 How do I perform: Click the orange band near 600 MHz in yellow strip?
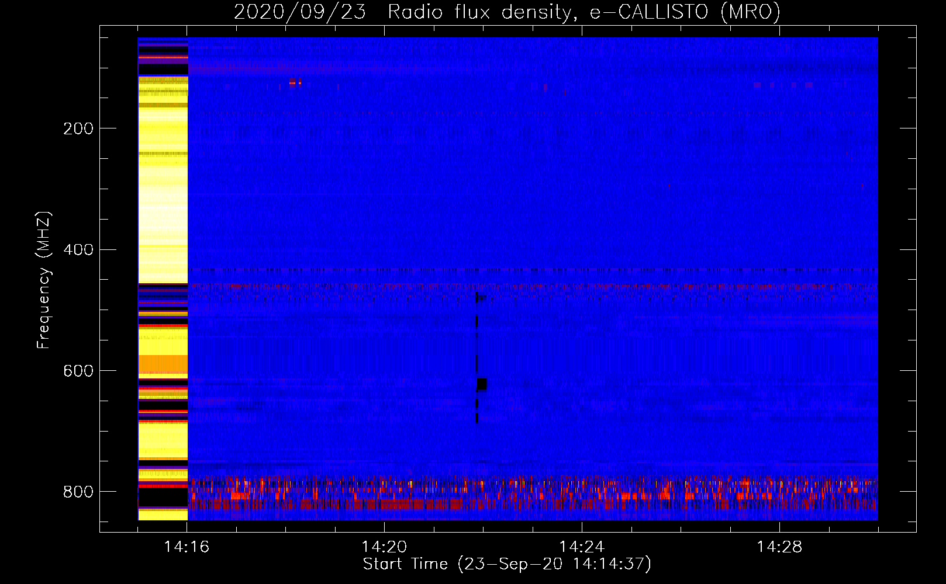coord(163,364)
